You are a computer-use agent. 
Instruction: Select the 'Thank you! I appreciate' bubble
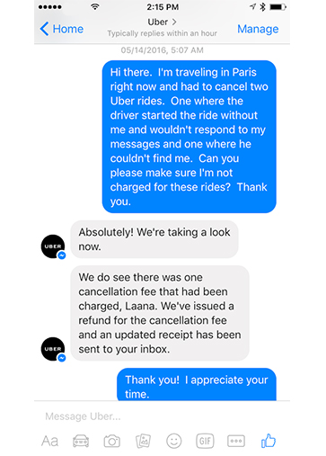pos(197,385)
